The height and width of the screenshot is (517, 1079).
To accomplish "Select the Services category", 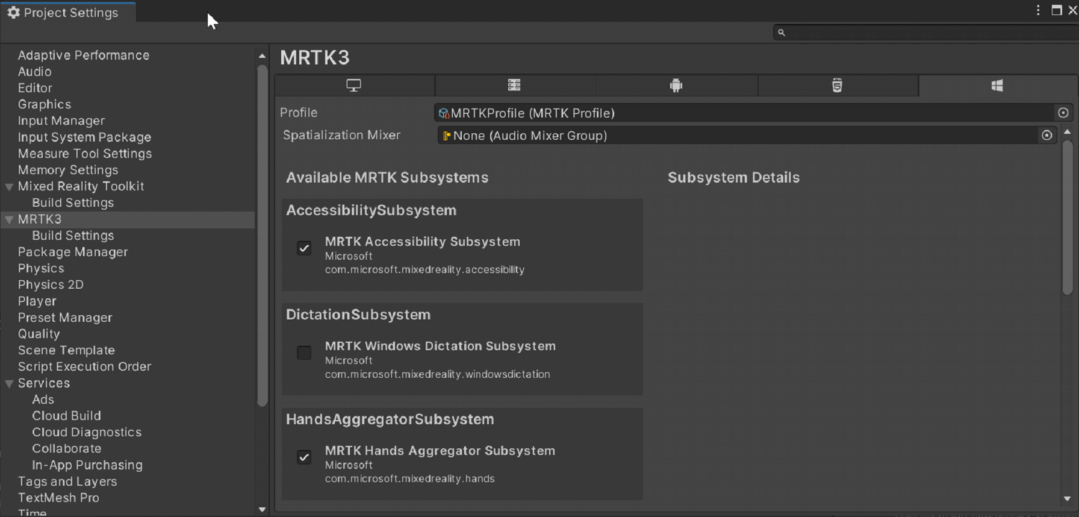I will (x=44, y=383).
